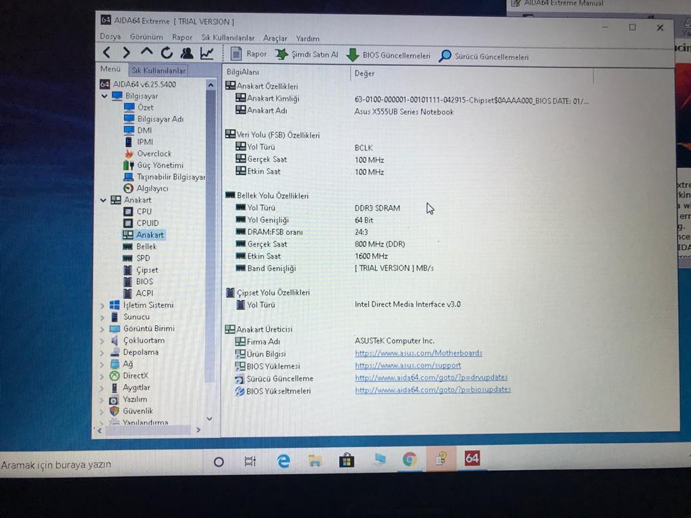Open the Sık Kullanılanlar menu in the menu bar
The image size is (691, 518).
click(228, 38)
